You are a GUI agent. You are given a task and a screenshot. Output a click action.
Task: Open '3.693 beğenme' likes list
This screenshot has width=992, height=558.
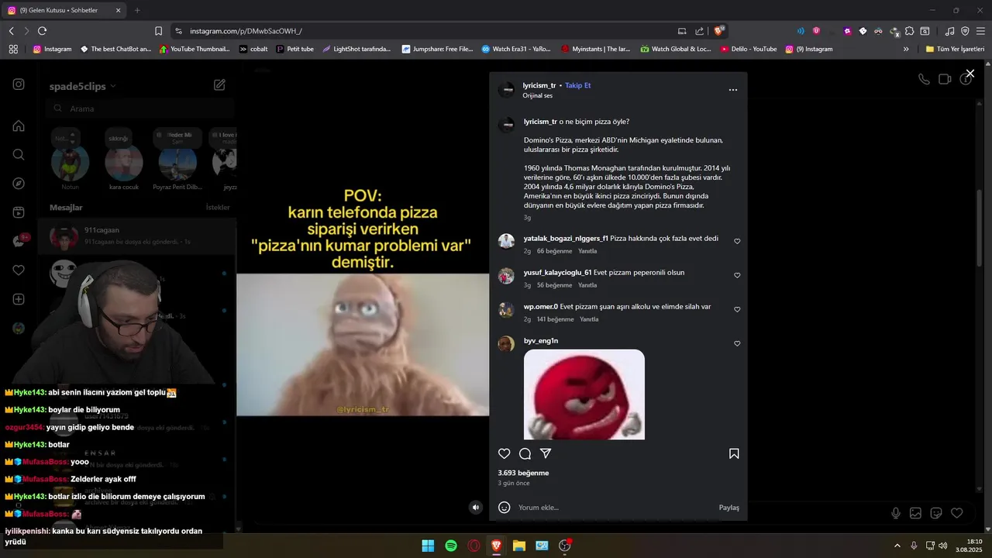point(523,473)
